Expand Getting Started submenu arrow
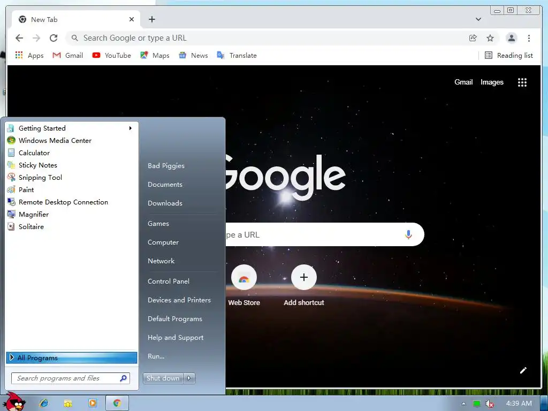548x411 pixels. coord(131,128)
